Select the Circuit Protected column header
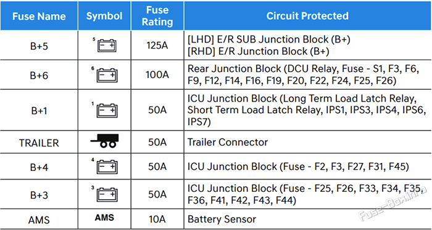This screenshot has height=230, width=432. point(308,16)
